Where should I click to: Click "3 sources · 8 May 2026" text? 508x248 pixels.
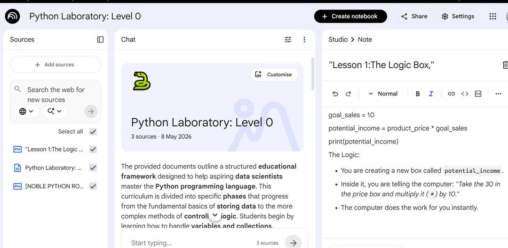[161, 136]
